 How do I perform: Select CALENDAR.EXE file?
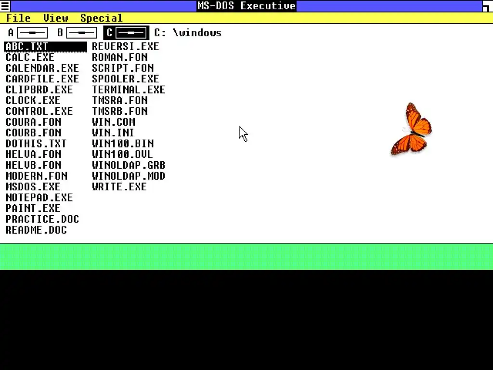coord(42,68)
